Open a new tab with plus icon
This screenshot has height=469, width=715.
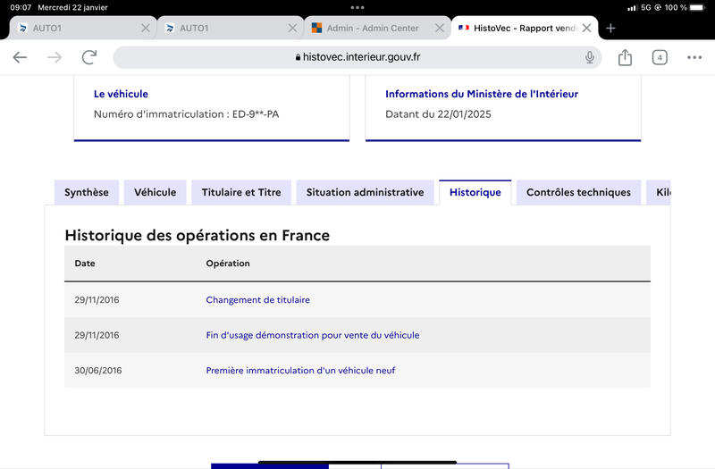coord(610,29)
